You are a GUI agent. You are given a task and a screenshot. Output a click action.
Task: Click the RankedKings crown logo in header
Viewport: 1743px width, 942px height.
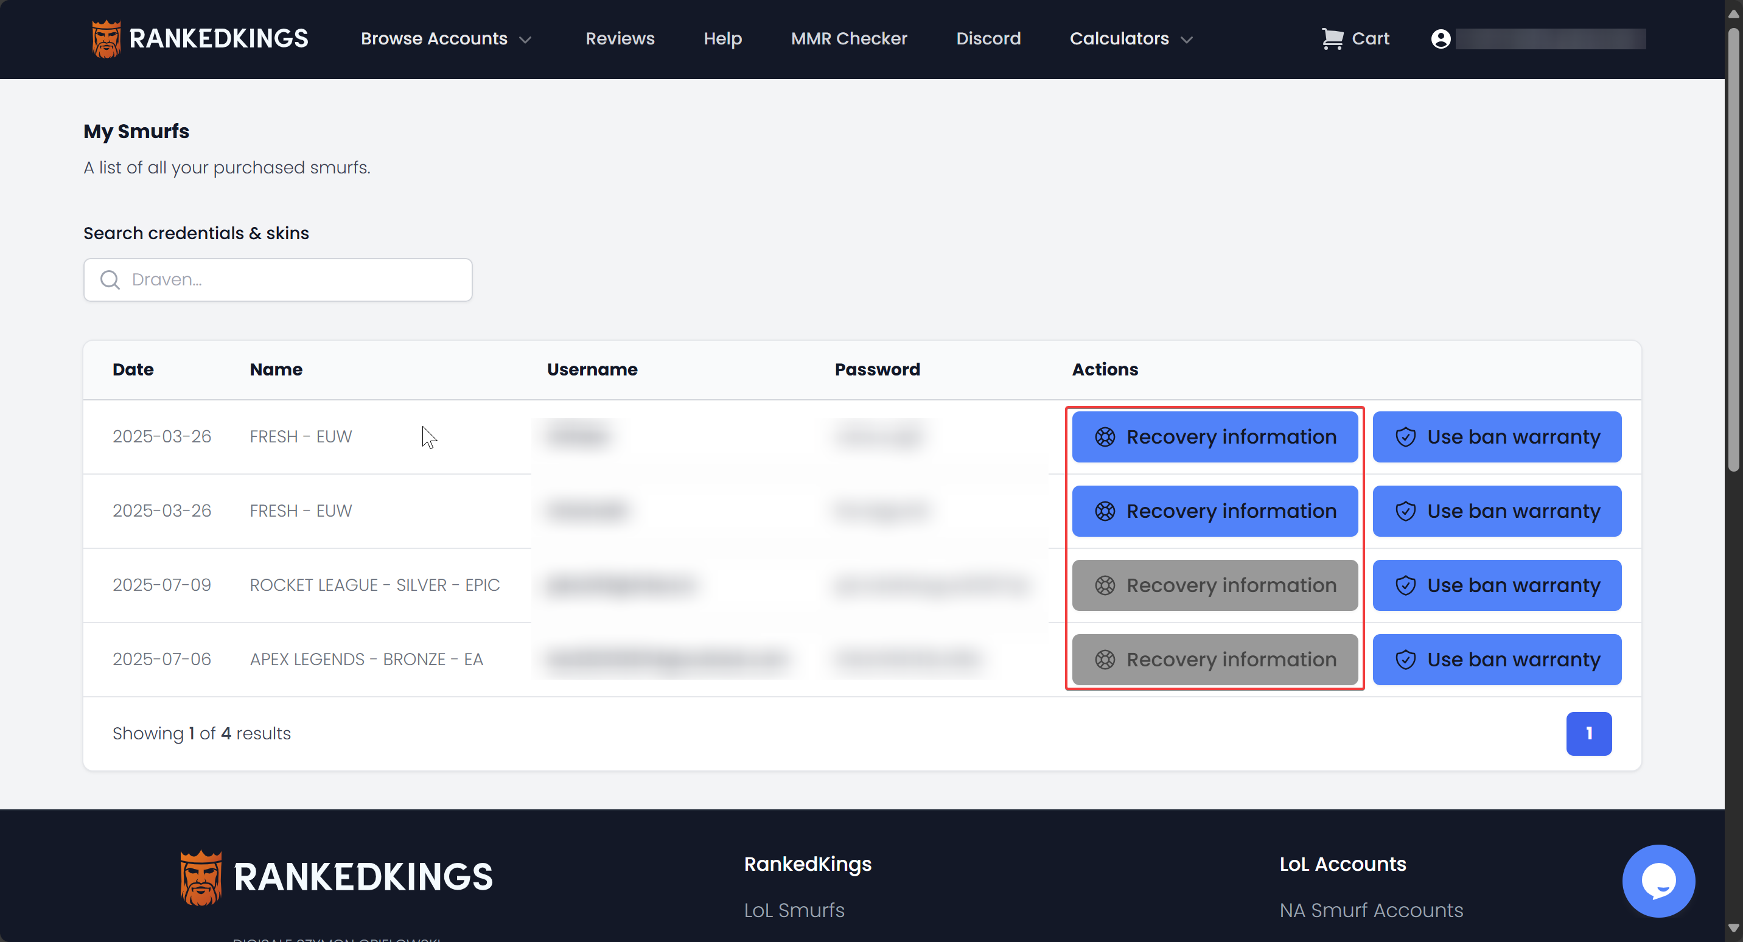click(107, 39)
